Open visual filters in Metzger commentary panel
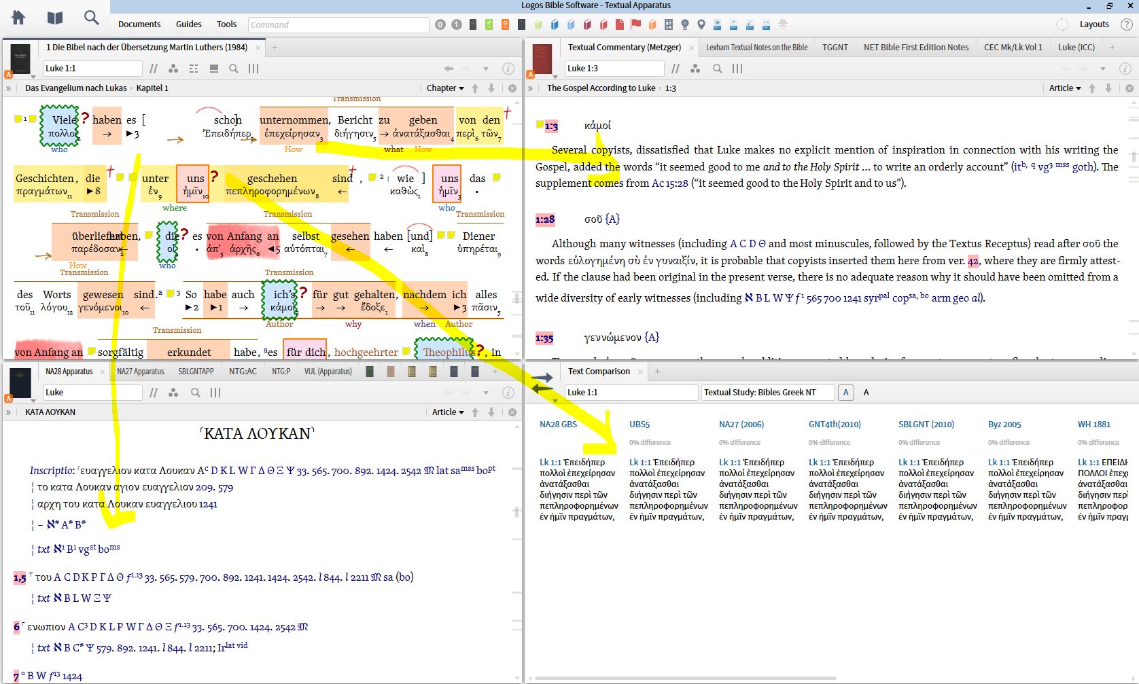This screenshot has height=684, width=1139. [x=695, y=69]
